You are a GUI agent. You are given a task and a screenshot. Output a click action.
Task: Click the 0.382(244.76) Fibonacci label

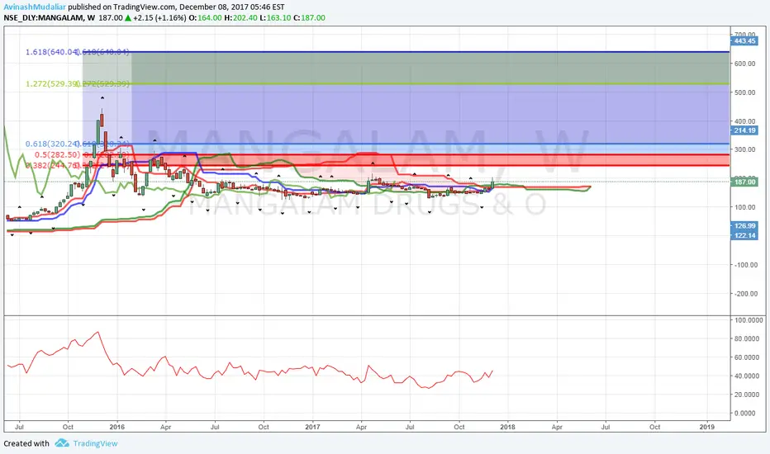coord(52,165)
